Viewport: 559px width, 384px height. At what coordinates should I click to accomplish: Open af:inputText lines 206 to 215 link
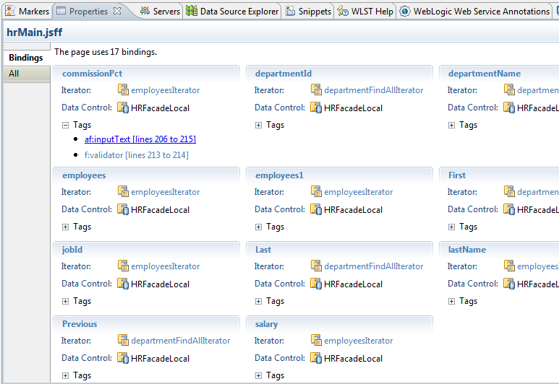(x=140, y=139)
